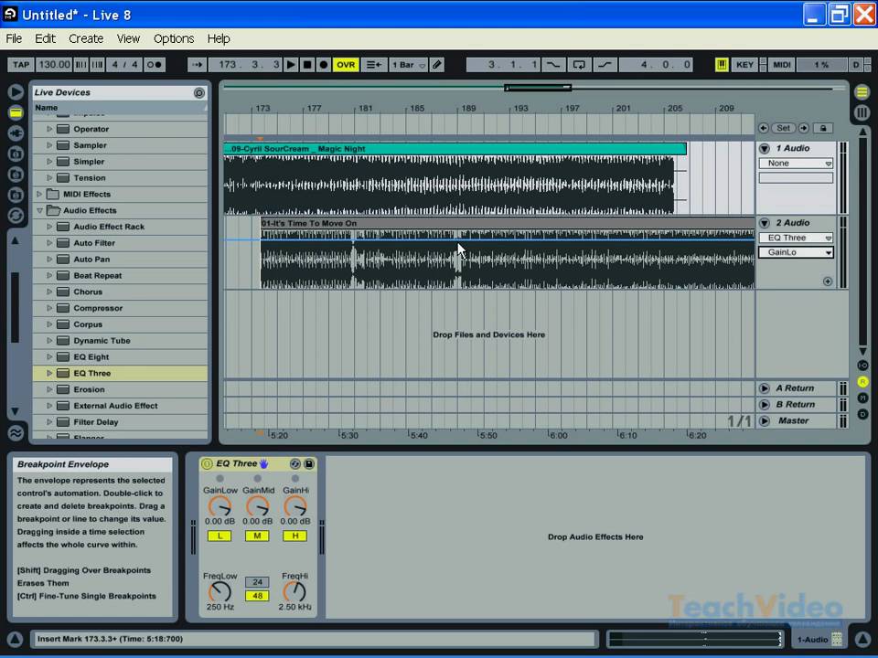Select the Live Devices browser icon

click(16, 112)
